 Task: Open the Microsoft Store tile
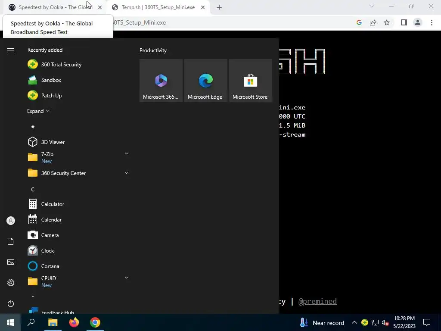(250, 81)
